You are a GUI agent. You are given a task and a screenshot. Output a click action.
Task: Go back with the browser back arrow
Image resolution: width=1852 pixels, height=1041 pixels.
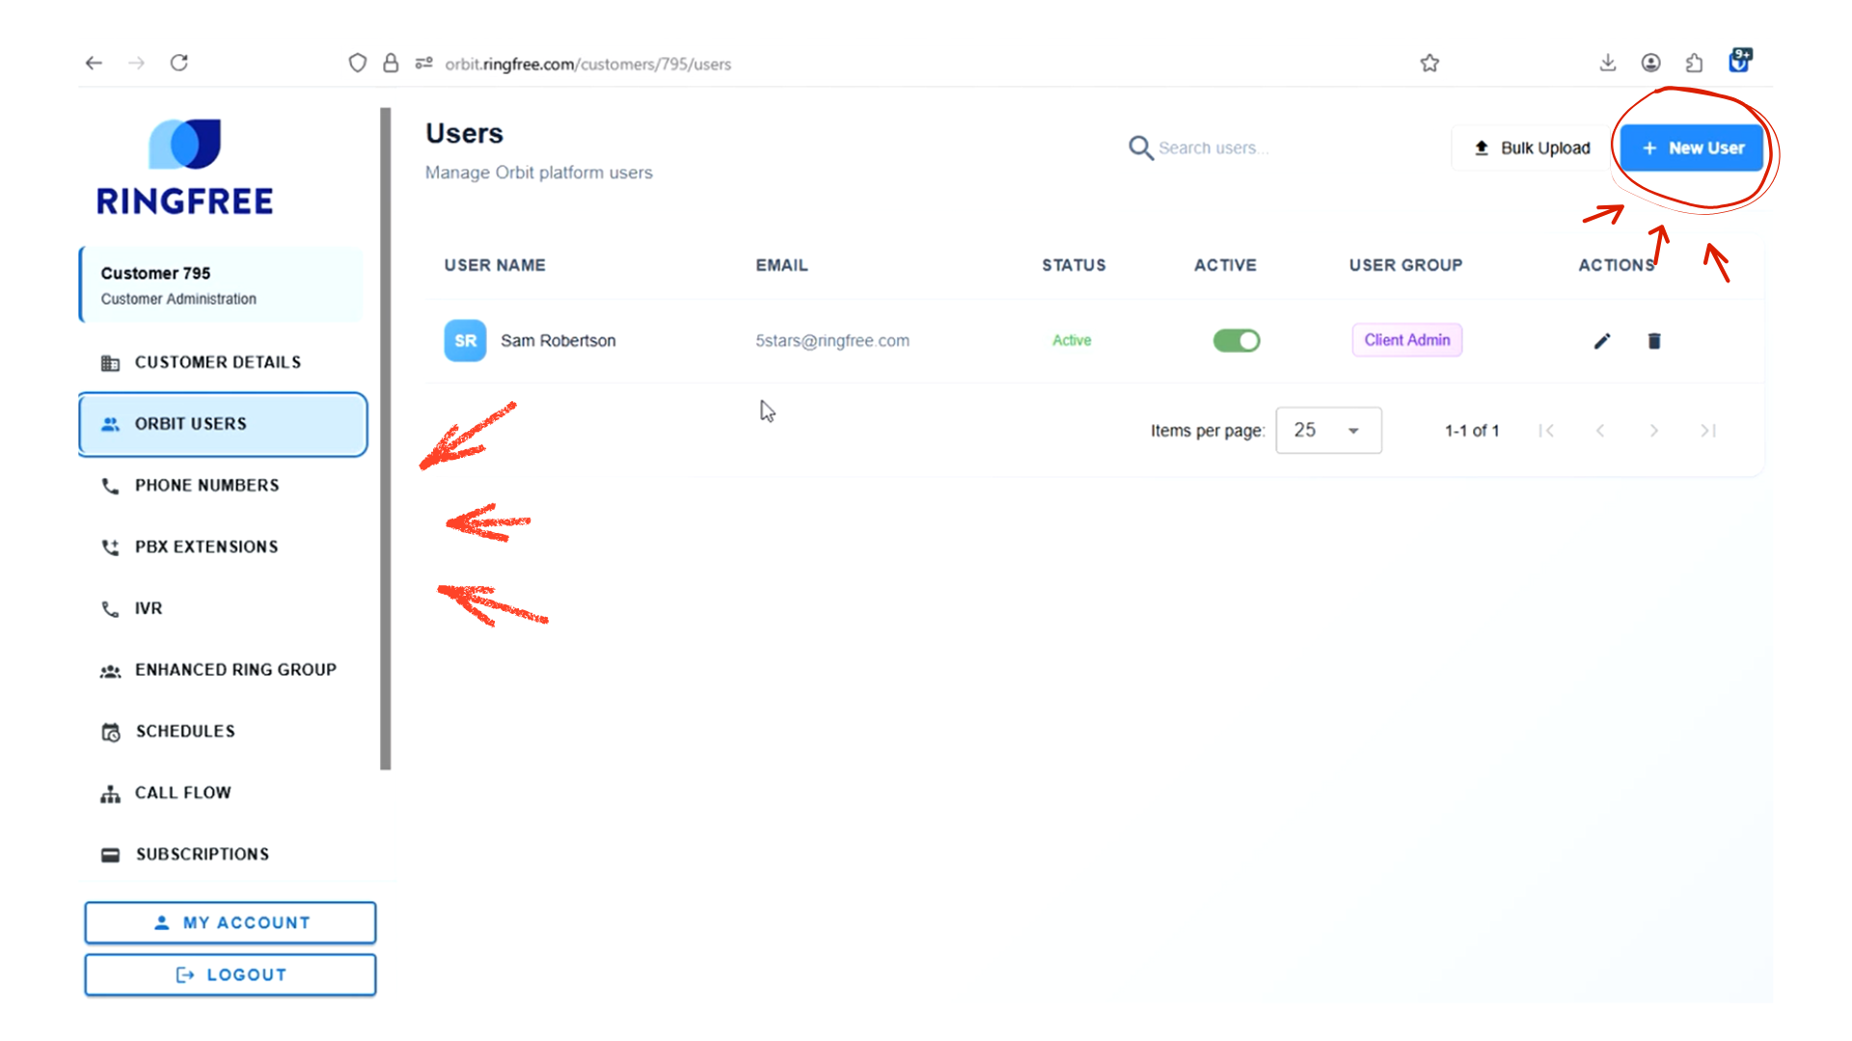[x=94, y=64]
